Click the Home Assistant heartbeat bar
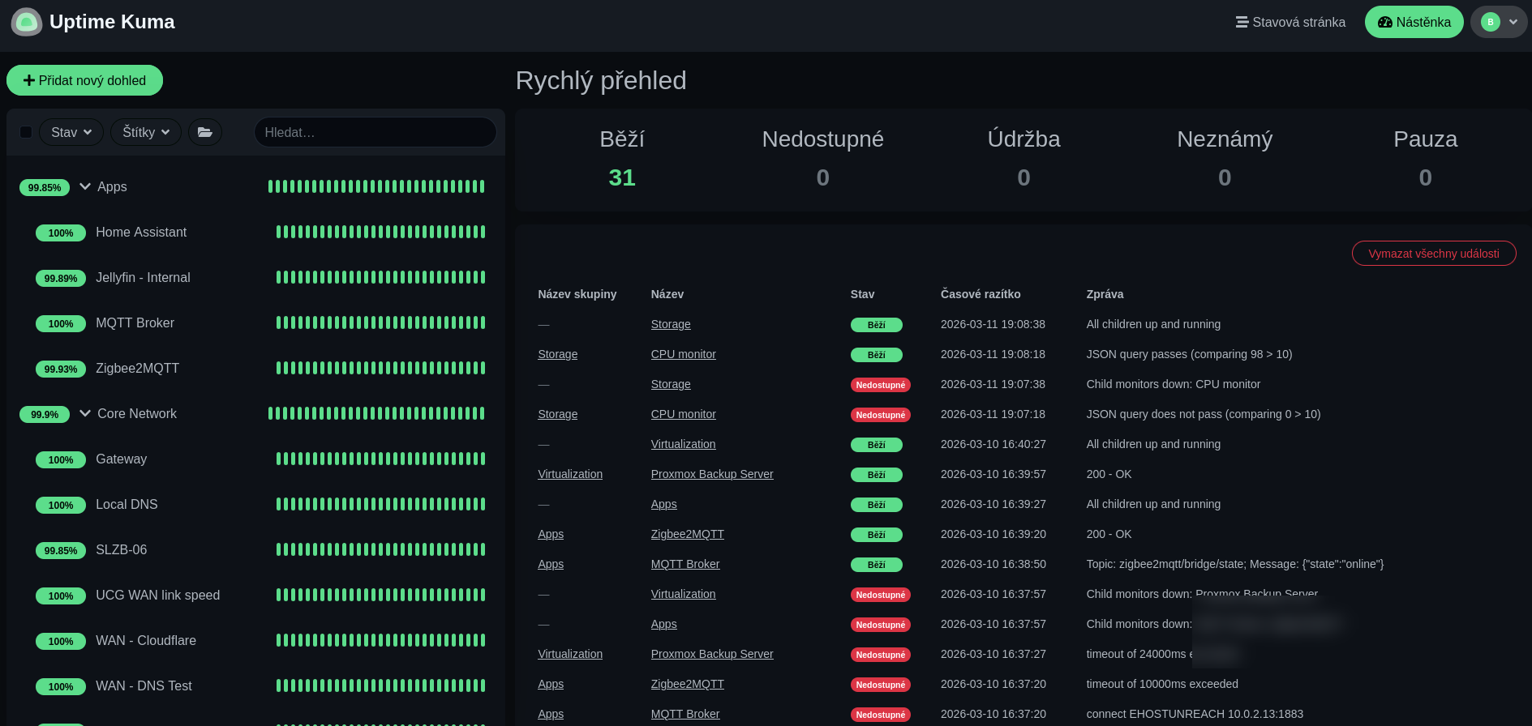 click(380, 232)
